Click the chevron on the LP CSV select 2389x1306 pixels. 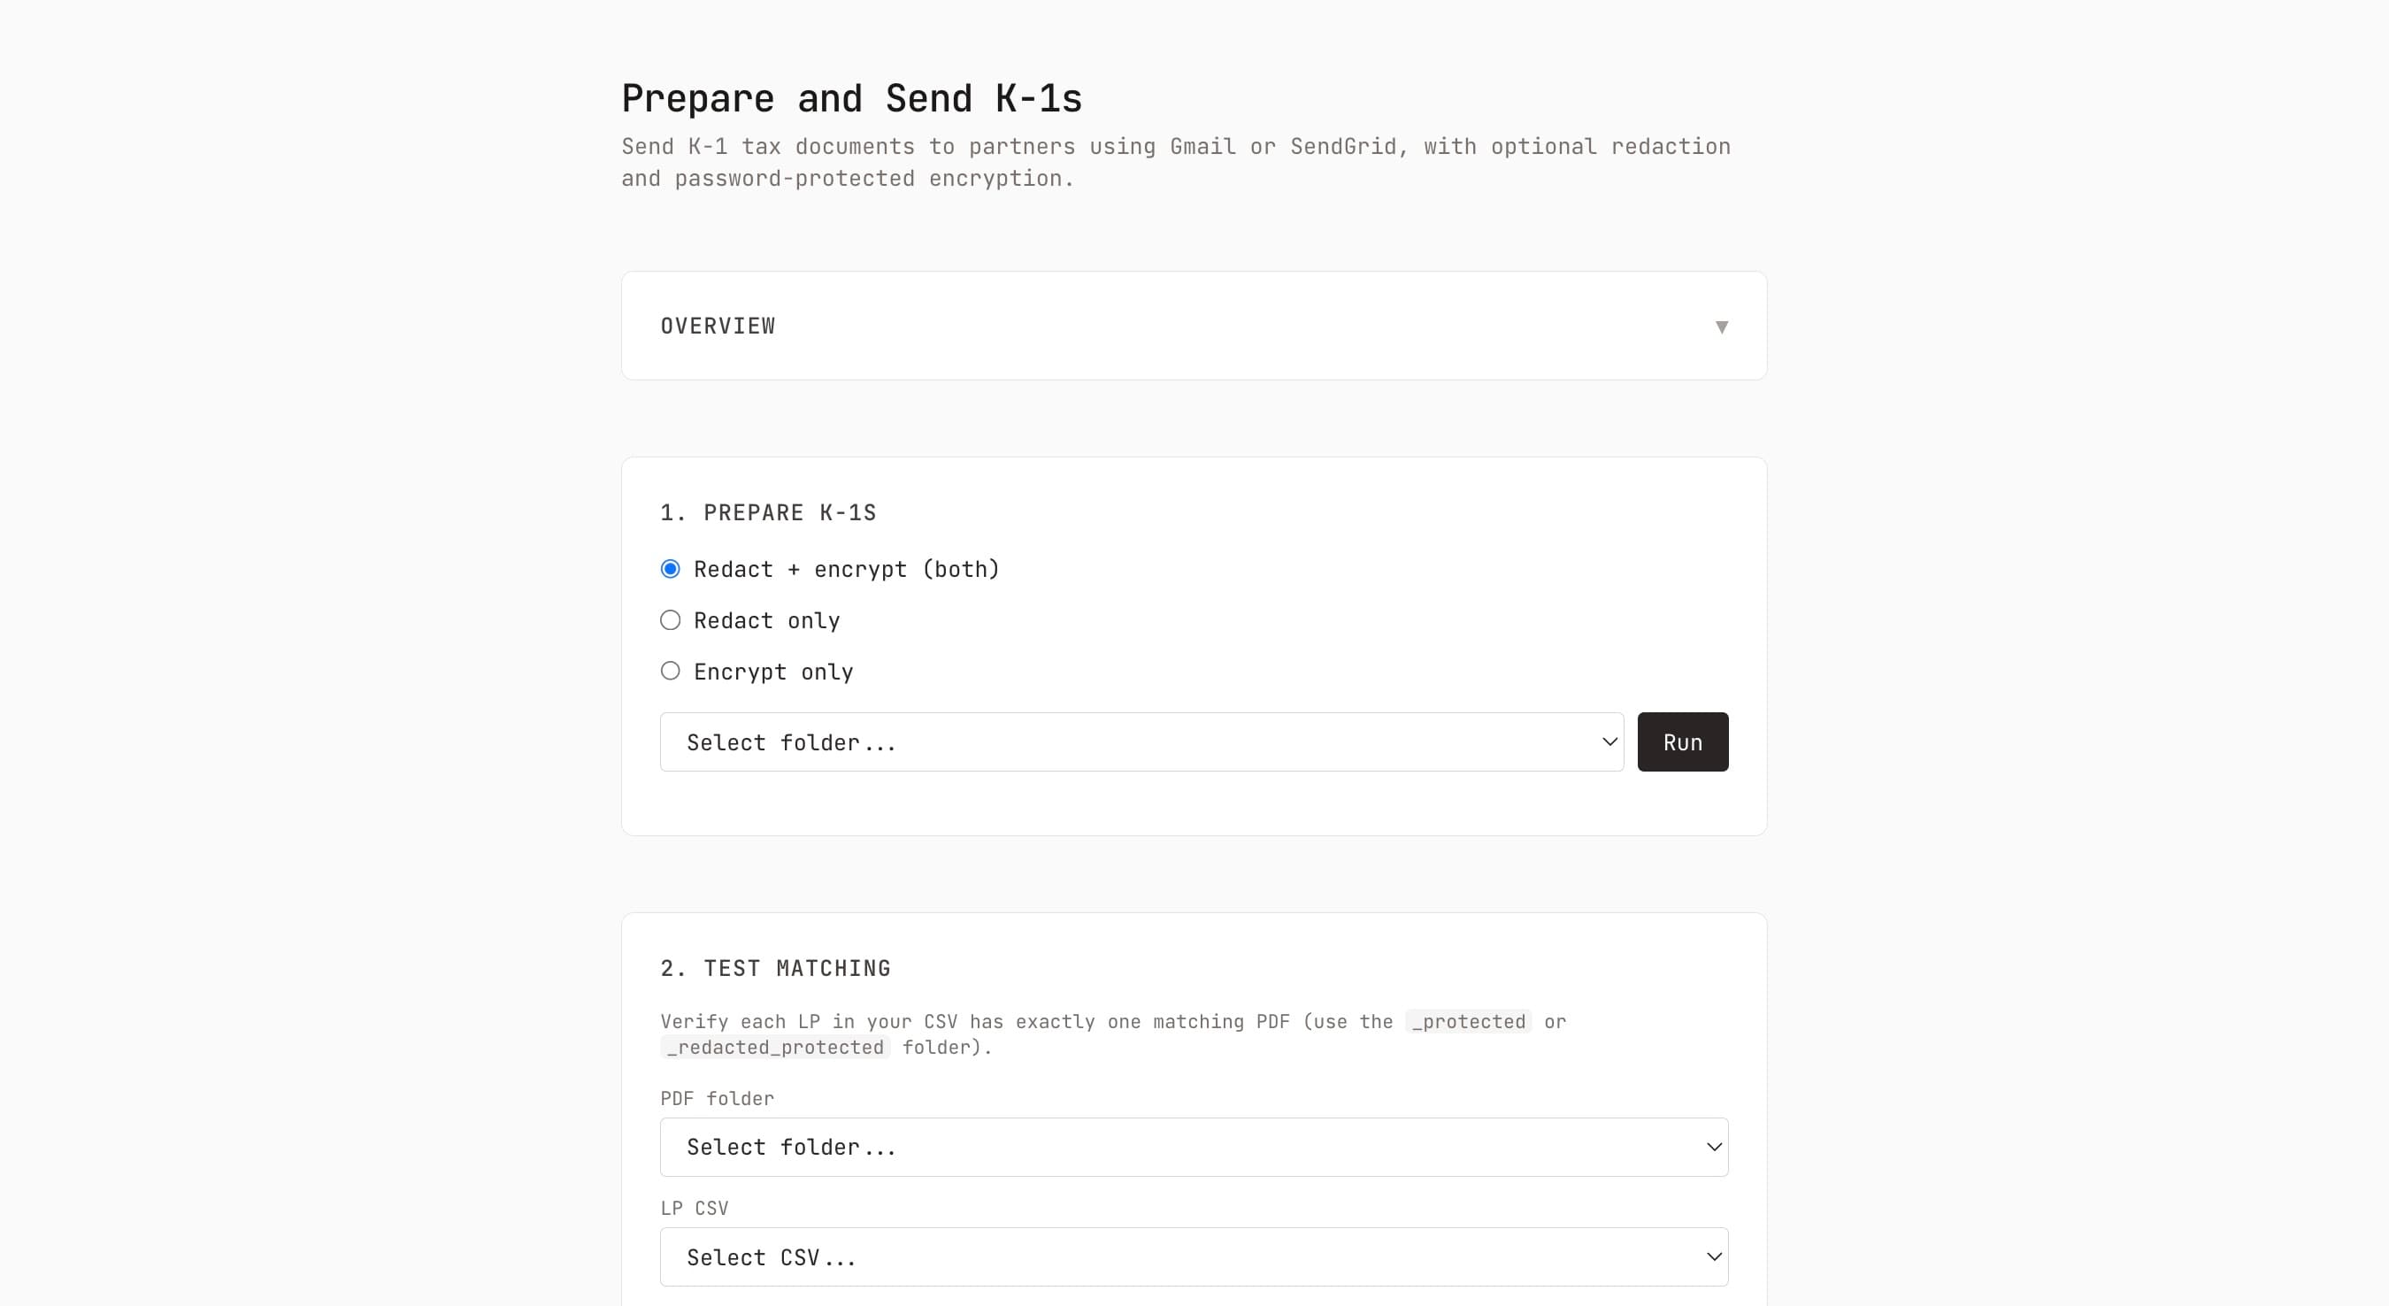(x=1714, y=1256)
